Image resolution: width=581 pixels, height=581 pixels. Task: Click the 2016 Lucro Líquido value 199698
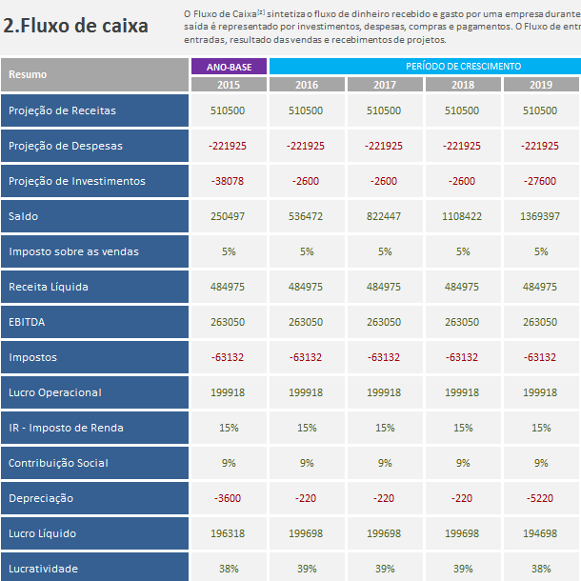click(308, 533)
